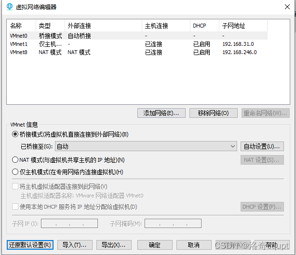Open NAT 设置(S)... button
Screen dimensions: 296x255
[262, 160]
